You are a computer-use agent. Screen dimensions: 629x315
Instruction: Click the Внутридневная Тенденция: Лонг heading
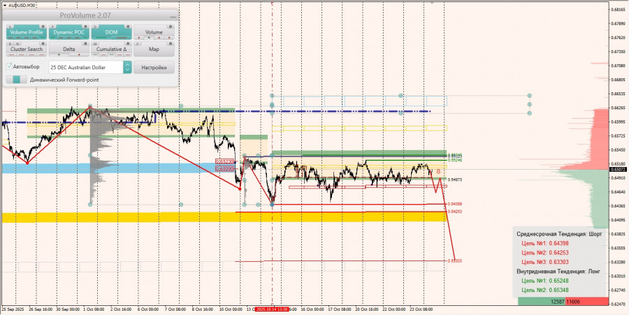click(558, 271)
